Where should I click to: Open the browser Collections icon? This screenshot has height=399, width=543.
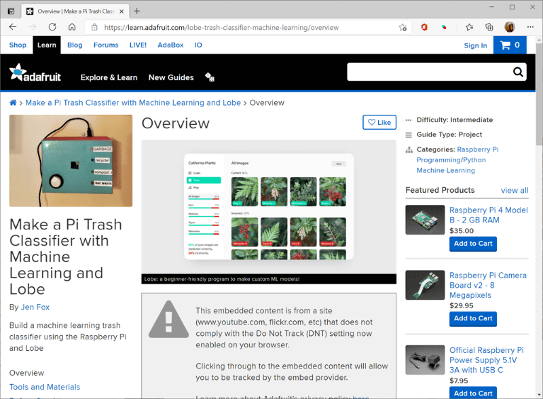pos(489,27)
